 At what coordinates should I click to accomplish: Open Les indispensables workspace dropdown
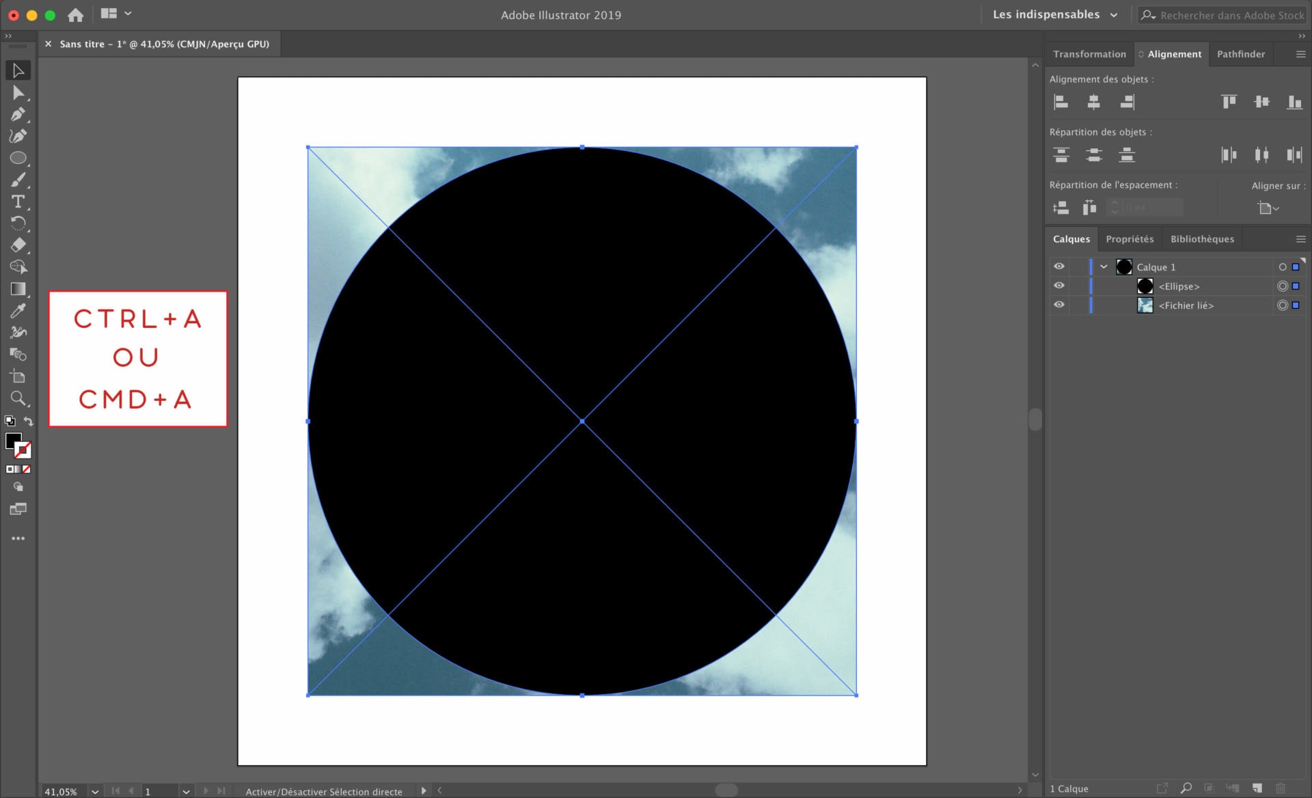click(x=1056, y=14)
